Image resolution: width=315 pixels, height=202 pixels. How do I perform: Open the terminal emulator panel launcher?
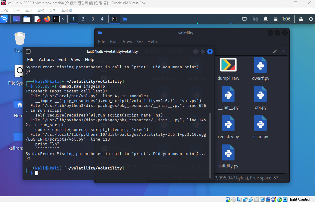coord(56,19)
